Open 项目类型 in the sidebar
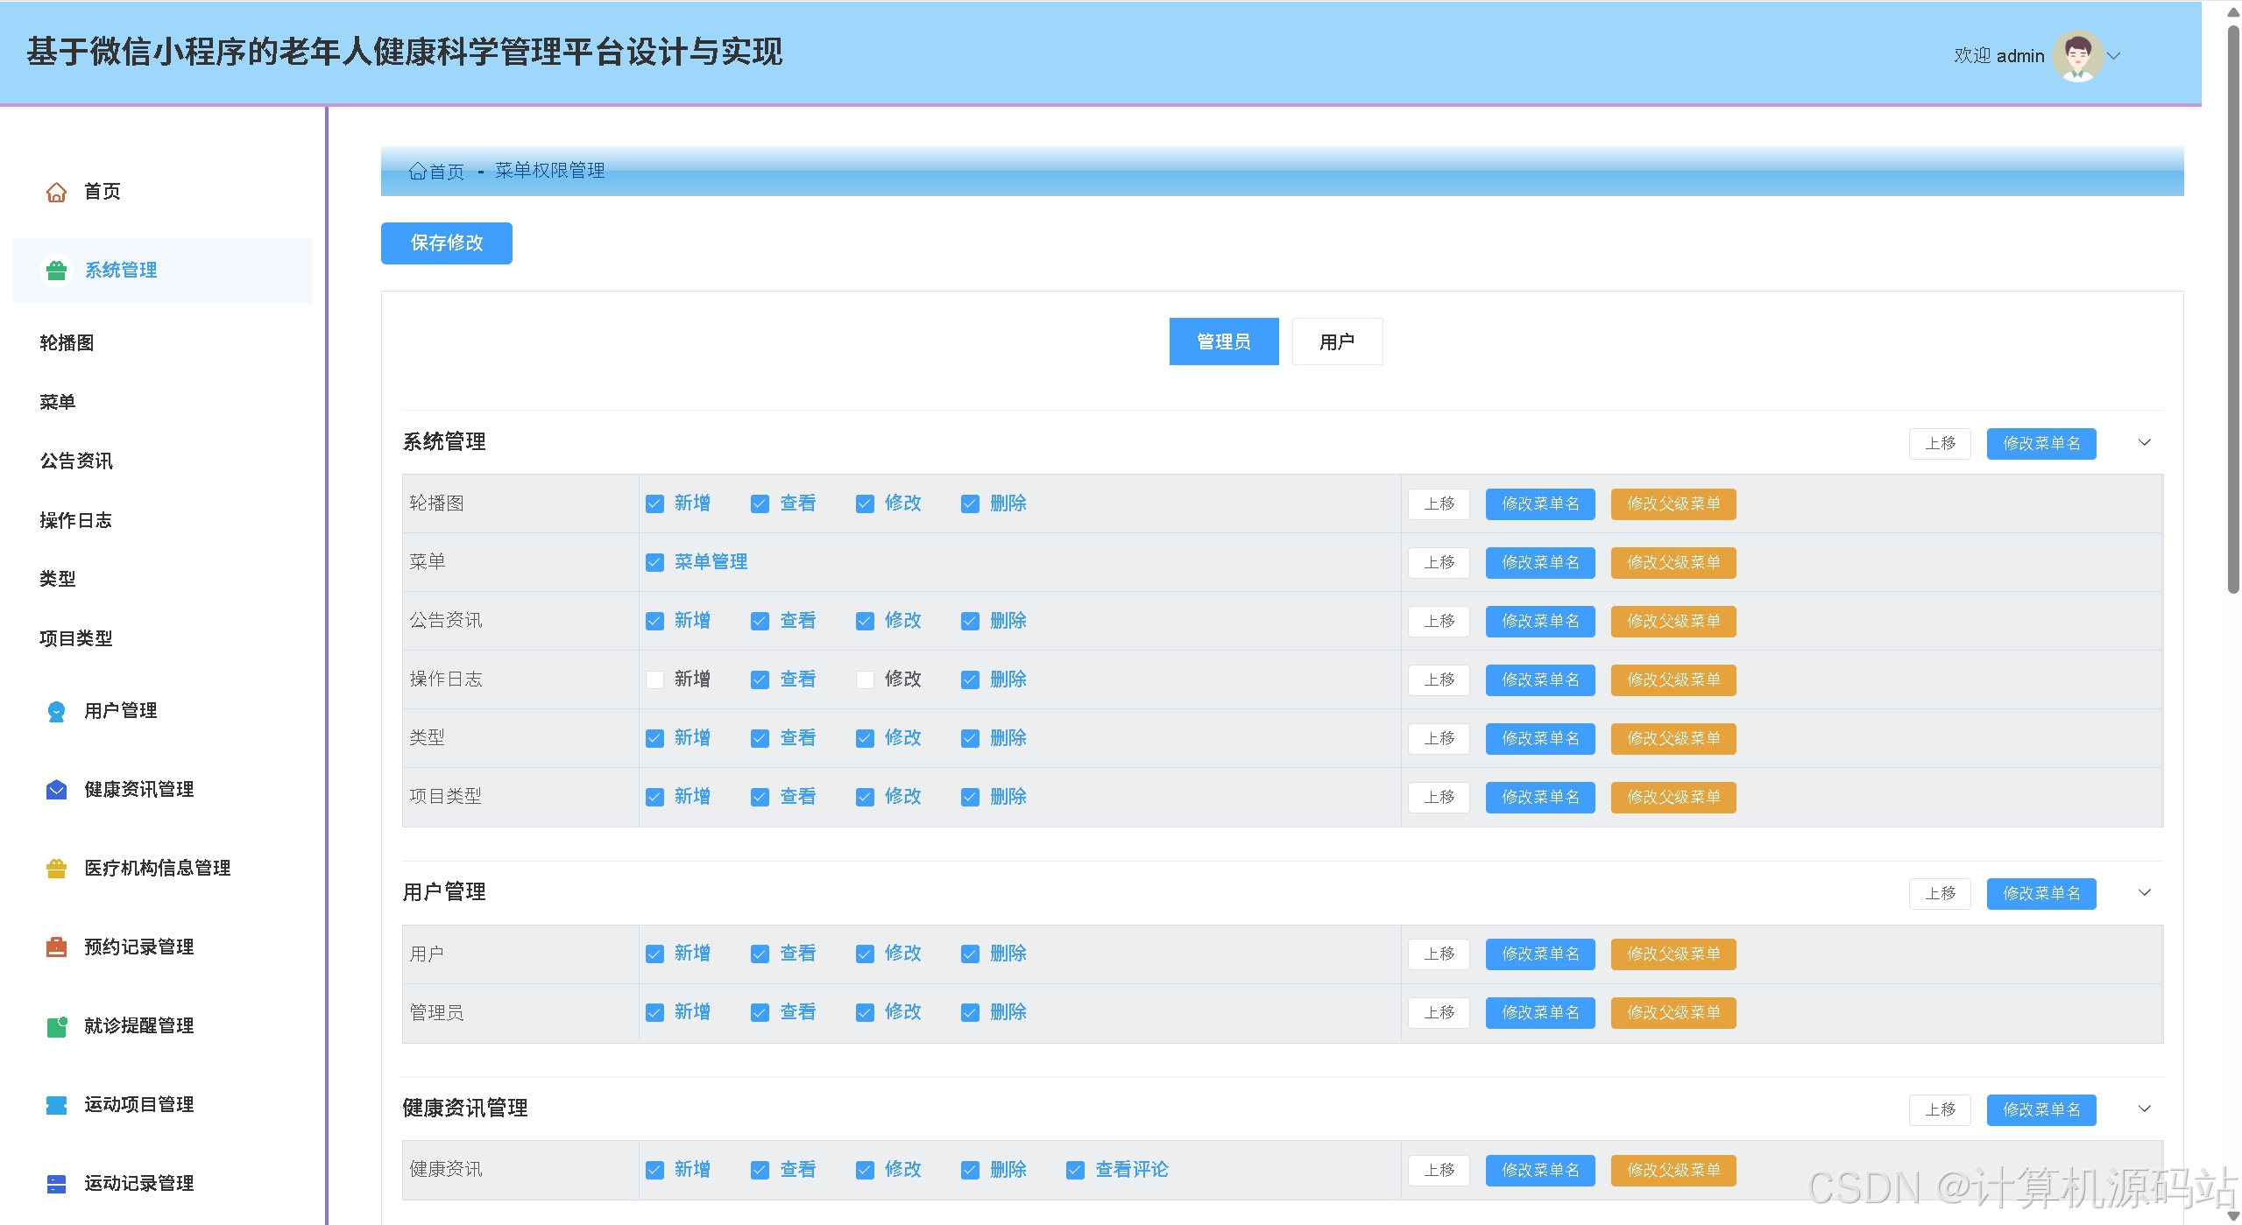Screen dimensions: 2242x1225 pos(76,638)
